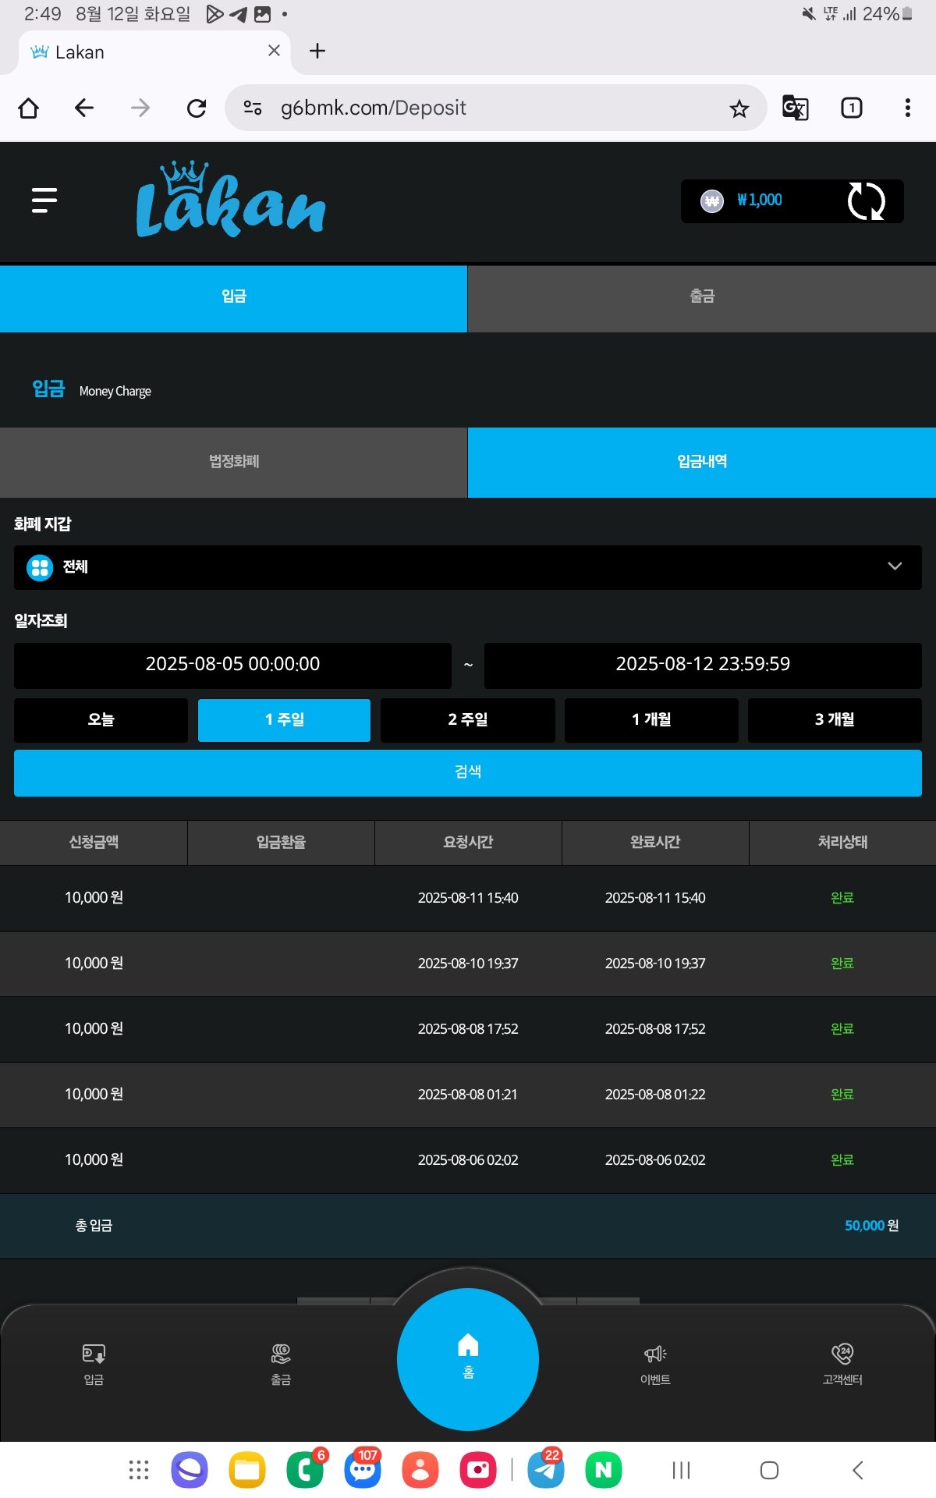The image size is (936, 1498).
Task: Reload the page using browser refresh button
Action: (197, 108)
